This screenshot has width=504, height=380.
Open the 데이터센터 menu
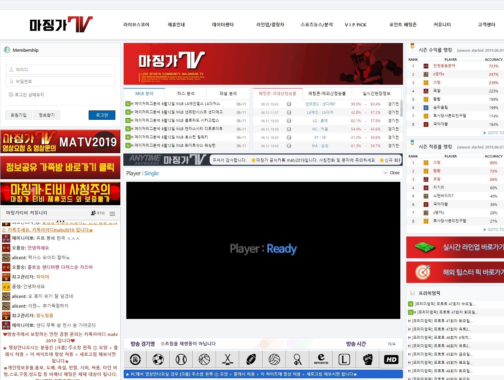(x=223, y=25)
